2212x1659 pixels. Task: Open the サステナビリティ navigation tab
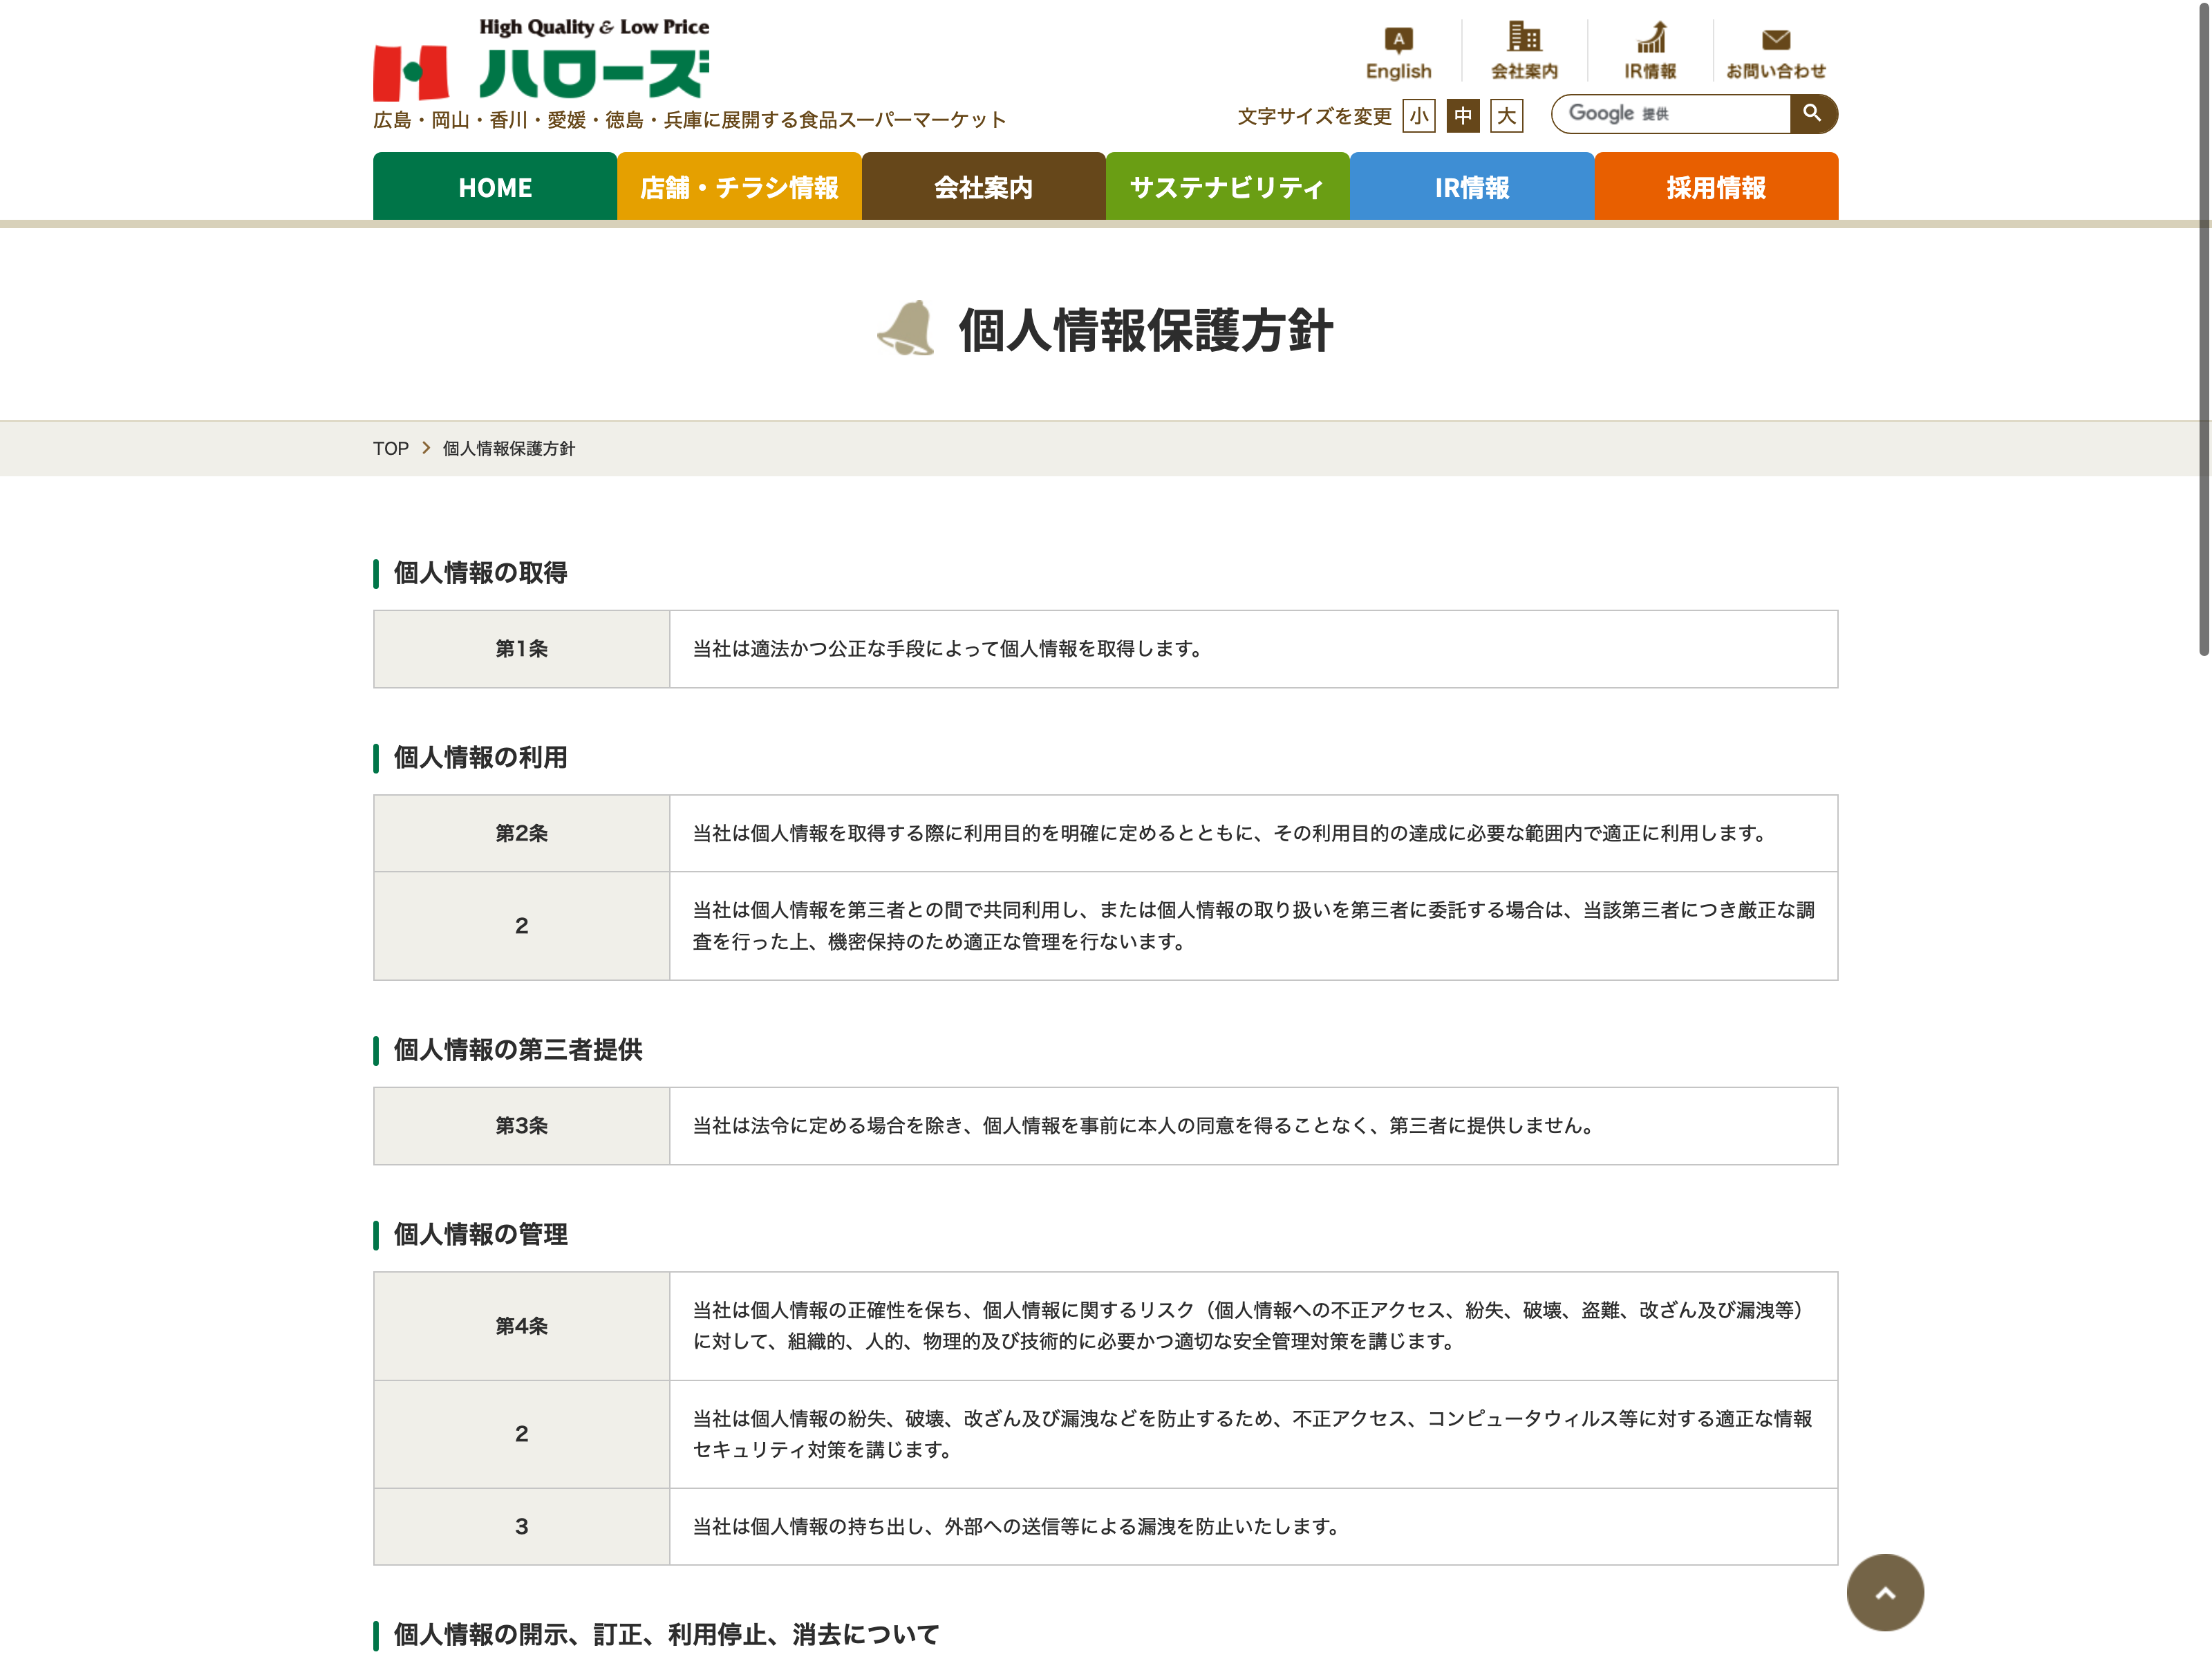point(1227,187)
